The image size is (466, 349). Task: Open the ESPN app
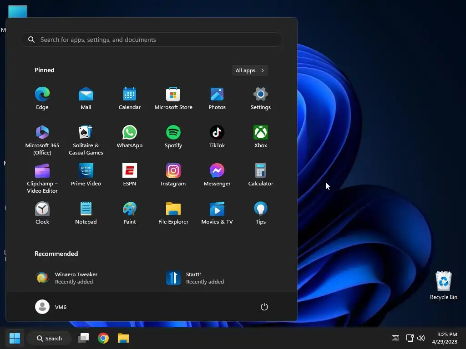point(130,175)
